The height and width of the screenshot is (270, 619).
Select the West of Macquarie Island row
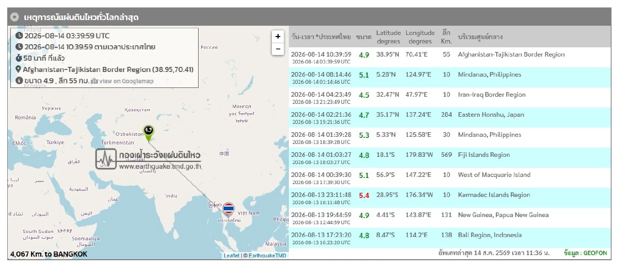[449, 178]
